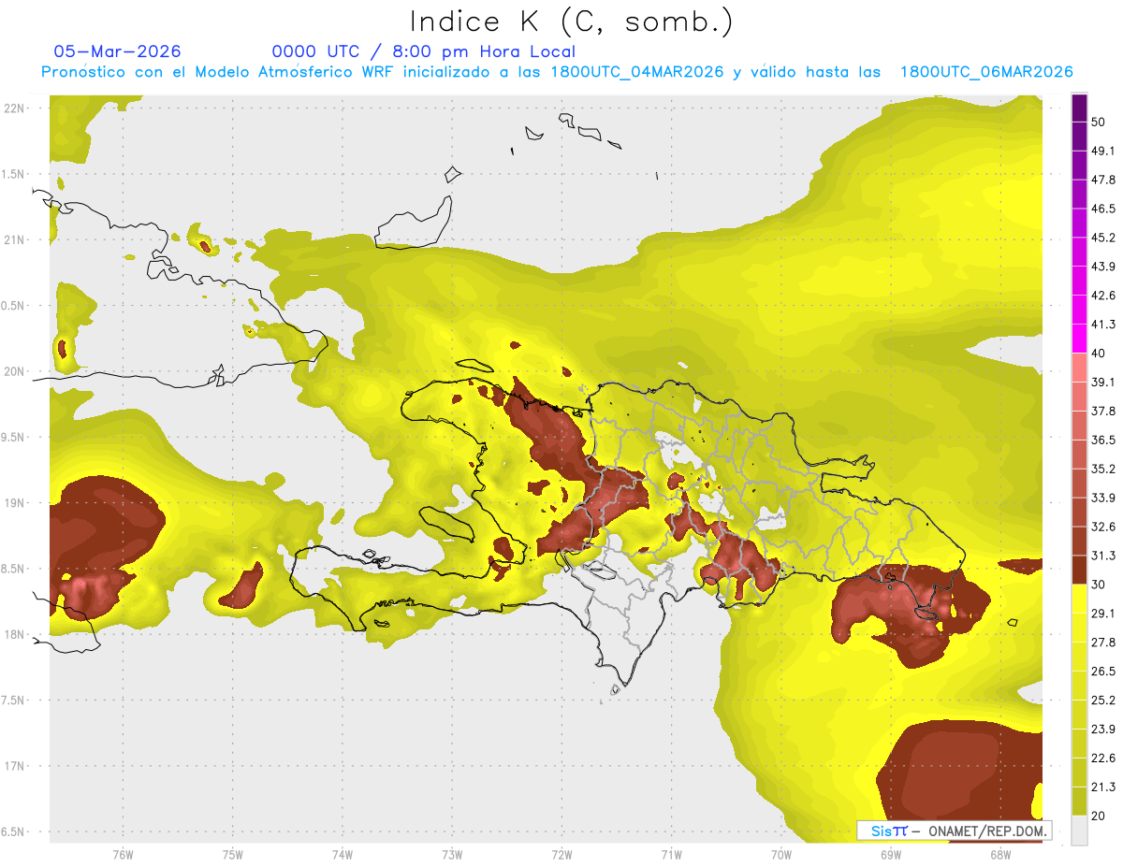Image resolution: width=1123 pixels, height=867 pixels.
Task: Click the legend value "30"
Action: point(1100,585)
